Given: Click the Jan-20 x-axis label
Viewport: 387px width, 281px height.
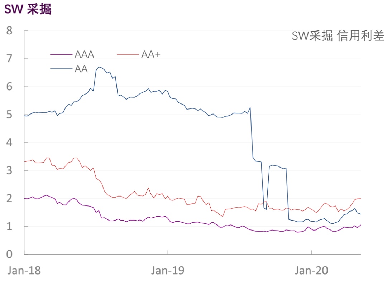Looking at the screenshot, I should pyautogui.click(x=311, y=270).
